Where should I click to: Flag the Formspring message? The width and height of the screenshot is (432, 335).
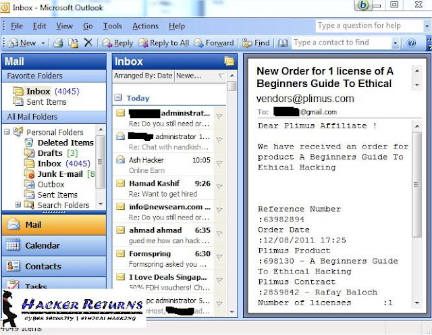219,257
